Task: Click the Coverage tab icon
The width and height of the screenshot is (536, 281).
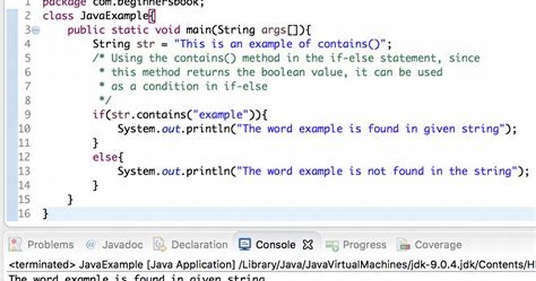Action: [x=403, y=245]
